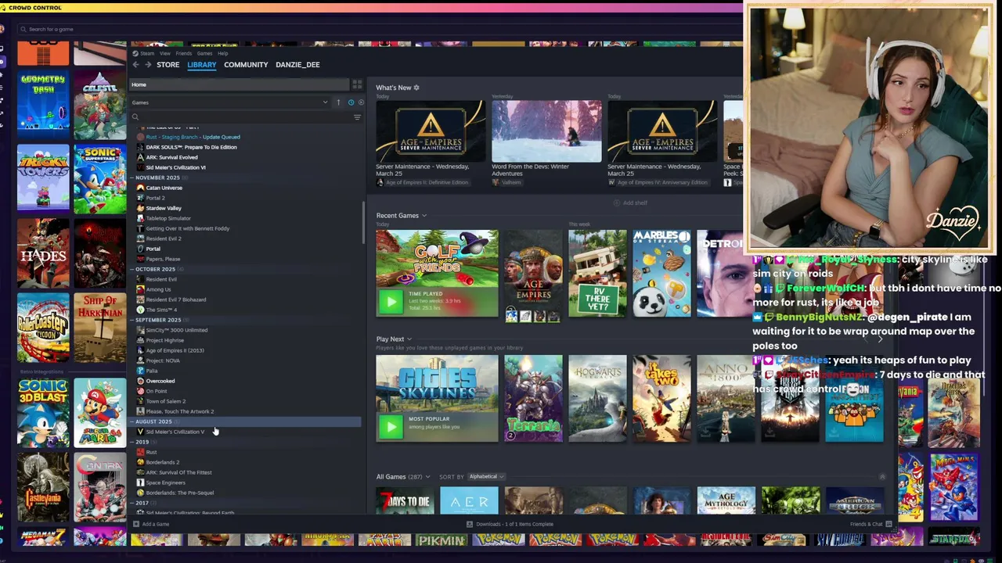Go forward with Steam's right arrow
Image resolution: width=1002 pixels, height=563 pixels.
click(x=148, y=65)
